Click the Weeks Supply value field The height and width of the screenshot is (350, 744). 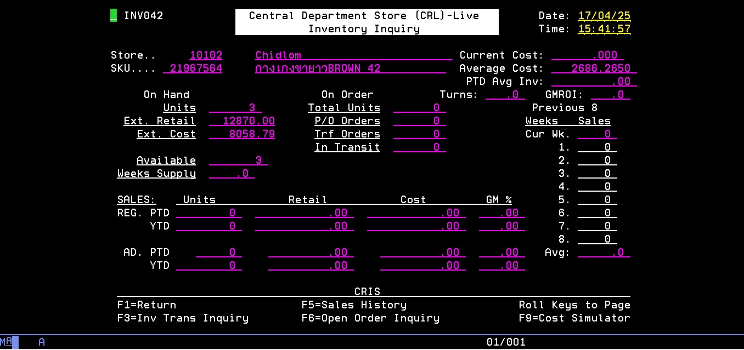(232, 174)
